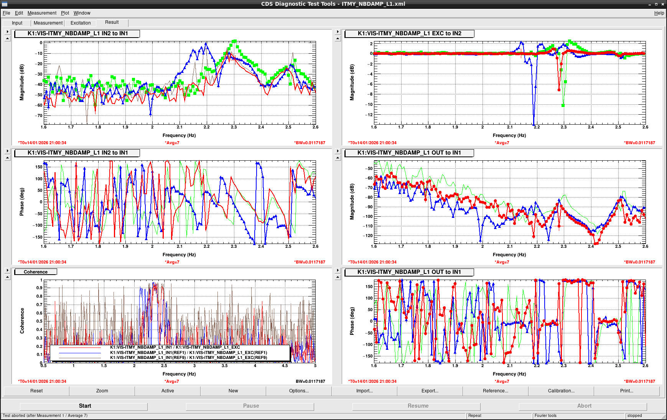
Task: Open the Measurement menu in menu bar
Action: tap(42, 13)
